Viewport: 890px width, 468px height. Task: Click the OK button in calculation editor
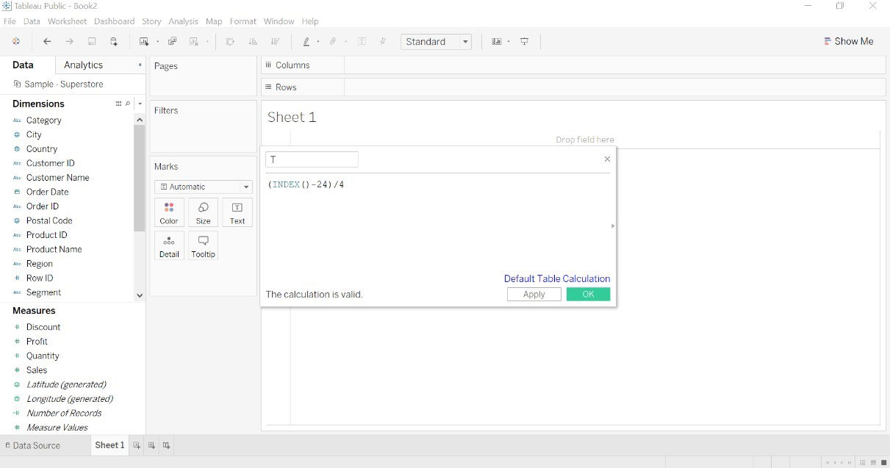[588, 295]
